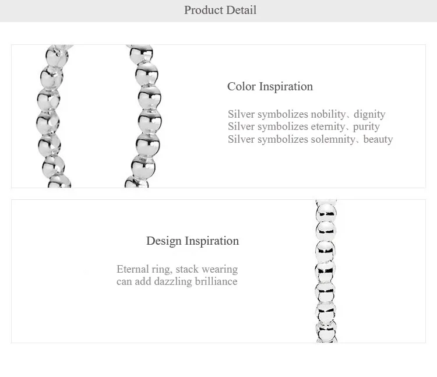Click the top bead of the left strand
The image size is (437, 377).
(x=57, y=56)
